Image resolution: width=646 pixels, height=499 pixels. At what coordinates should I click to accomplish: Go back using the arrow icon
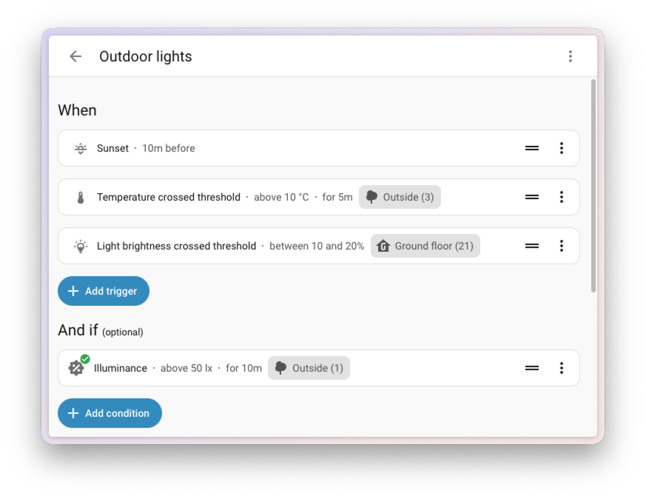coord(75,56)
